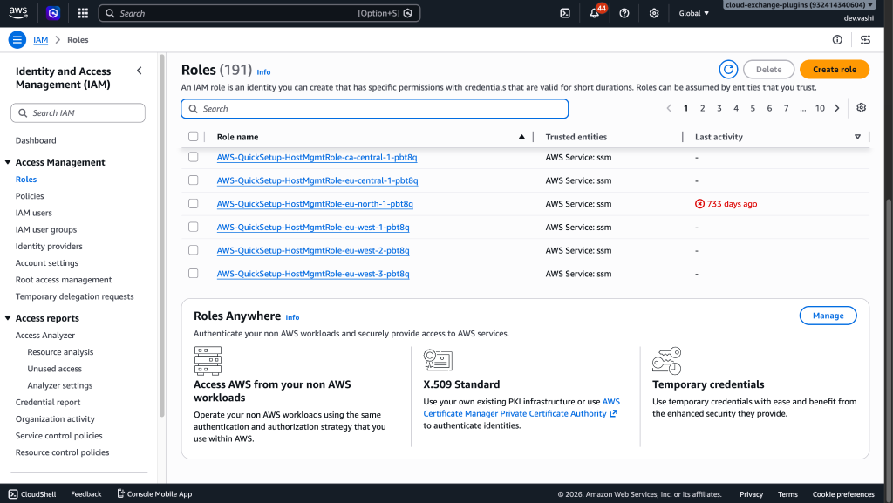Jump to page 10 of roles
This screenshot has height=503, width=893.
pyautogui.click(x=820, y=108)
